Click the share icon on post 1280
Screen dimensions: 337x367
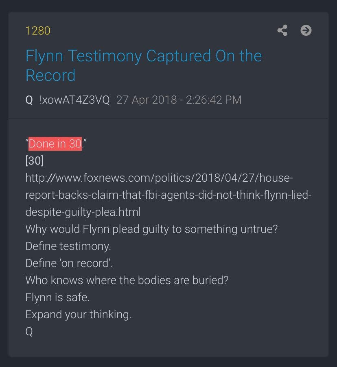pyautogui.click(x=282, y=30)
